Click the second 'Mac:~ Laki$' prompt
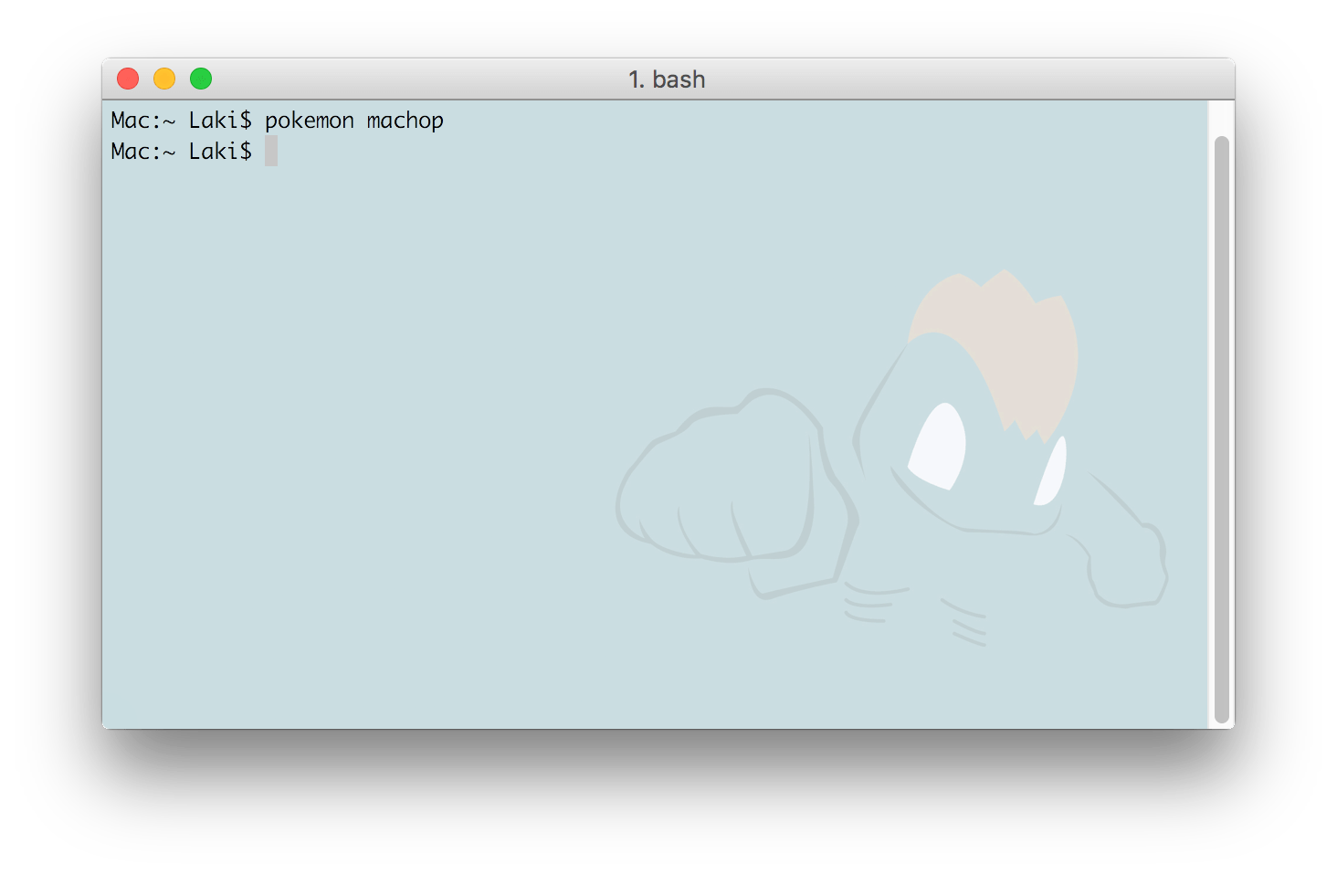Viewport: 1337px width, 875px height. pyautogui.click(x=181, y=152)
